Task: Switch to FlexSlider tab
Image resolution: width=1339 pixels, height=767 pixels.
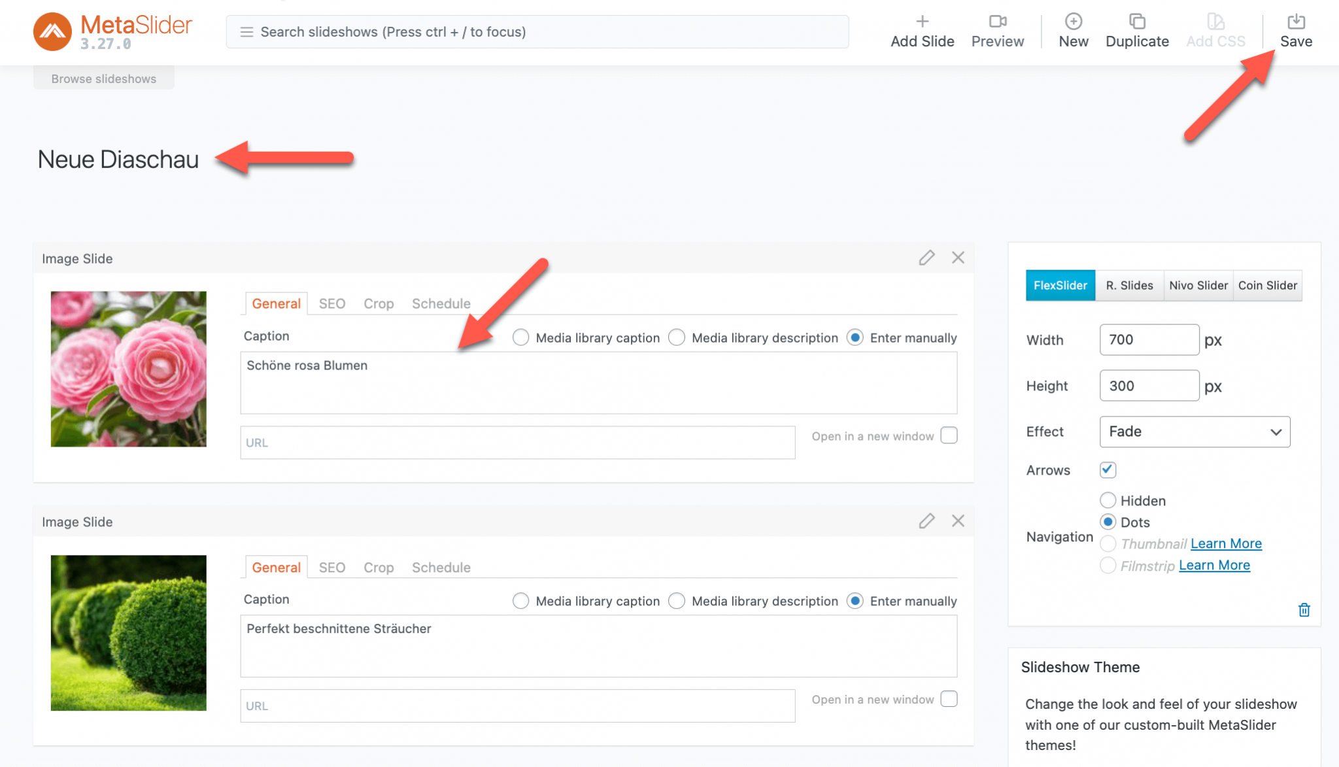Action: (1060, 285)
